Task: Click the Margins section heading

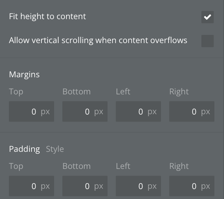Action: pyautogui.click(x=24, y=75)
